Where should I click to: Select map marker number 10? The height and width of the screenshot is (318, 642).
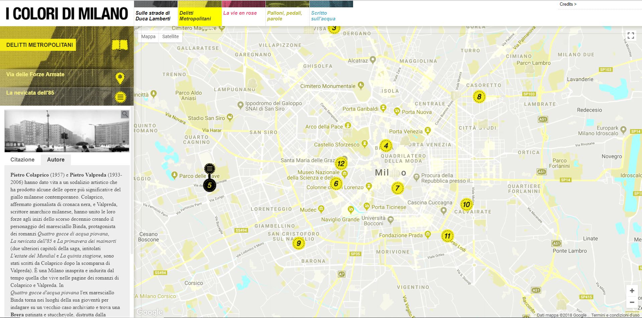(x=466, y=204)
